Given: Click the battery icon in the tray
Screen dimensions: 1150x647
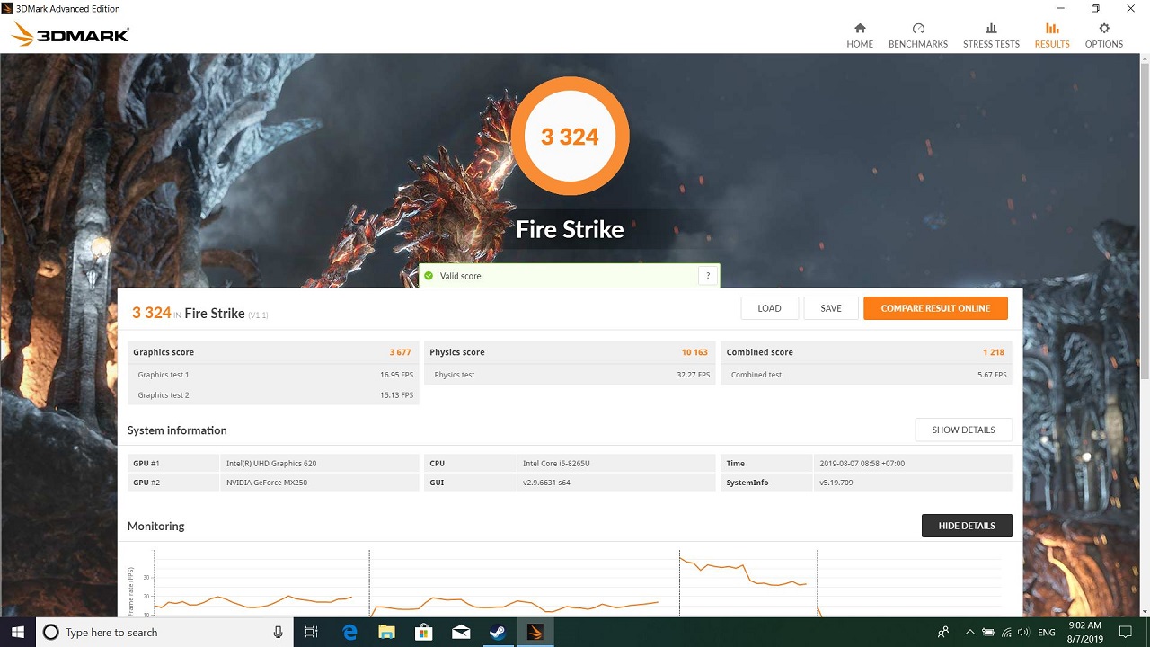Looking at the screenshot, I should (x=988, y=633).
